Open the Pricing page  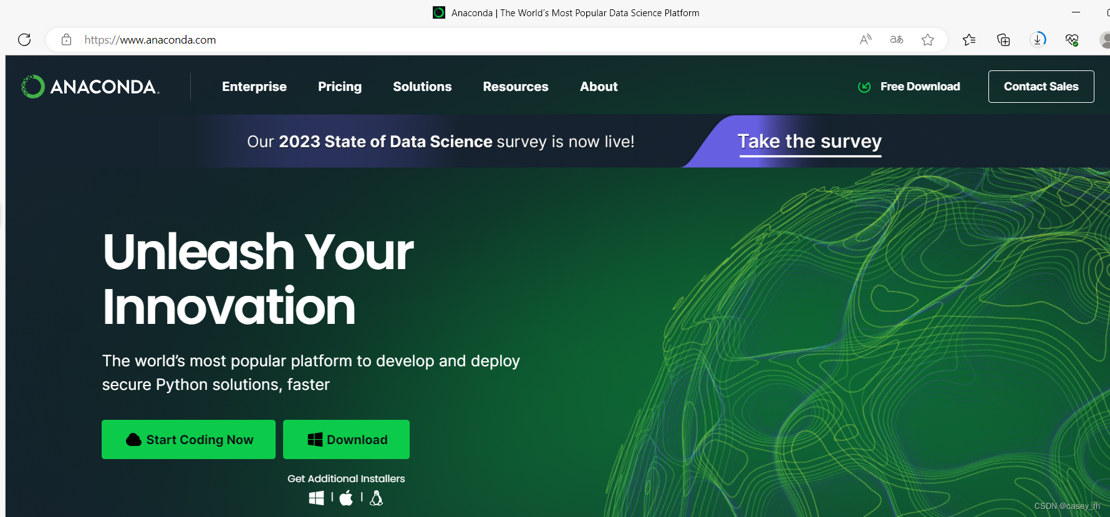(340, 87)
